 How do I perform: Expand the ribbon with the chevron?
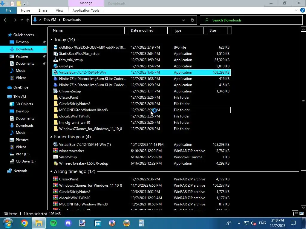(x=296, y=10)
